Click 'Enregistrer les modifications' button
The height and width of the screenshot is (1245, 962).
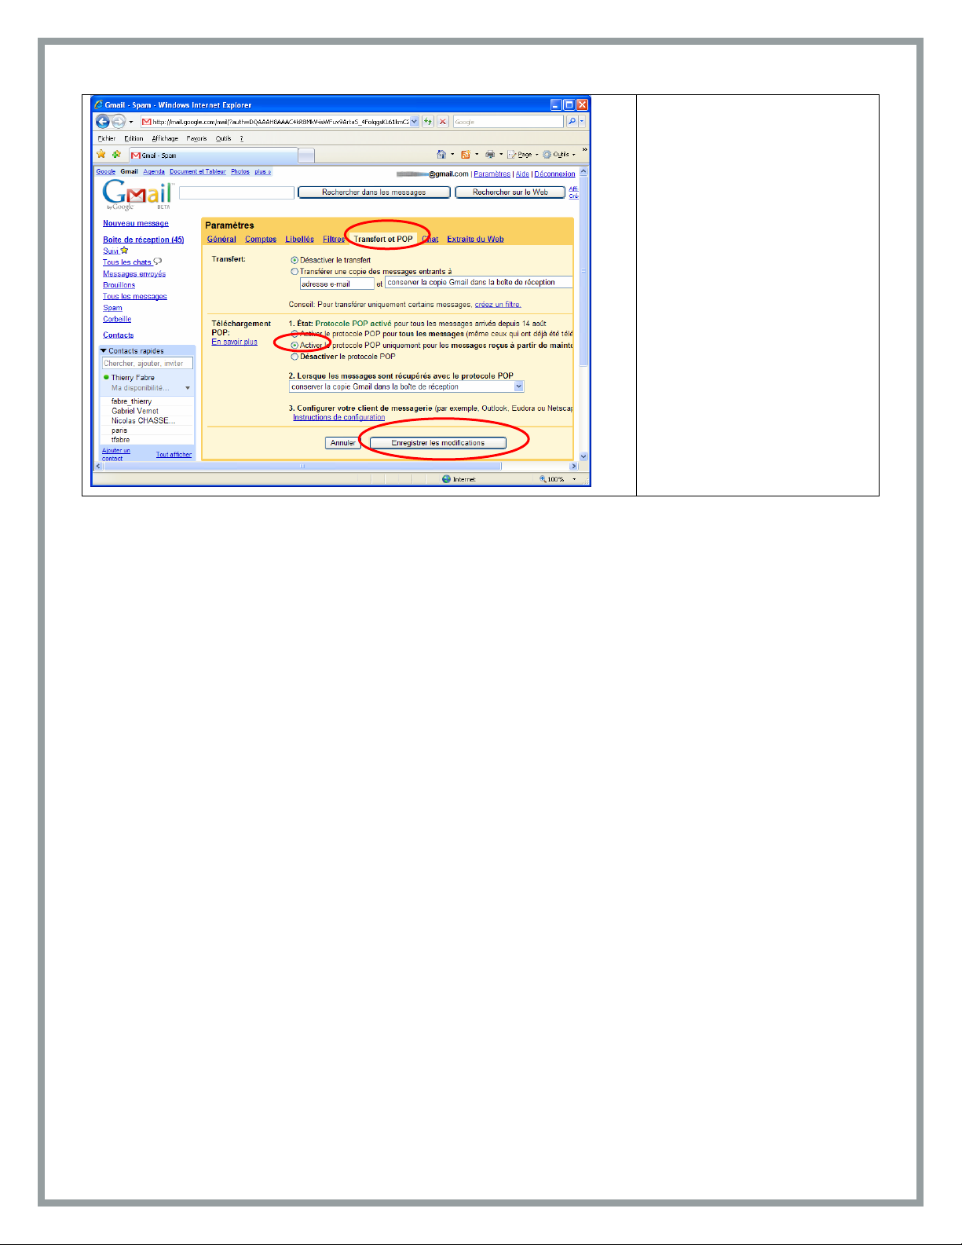(438, 443)
